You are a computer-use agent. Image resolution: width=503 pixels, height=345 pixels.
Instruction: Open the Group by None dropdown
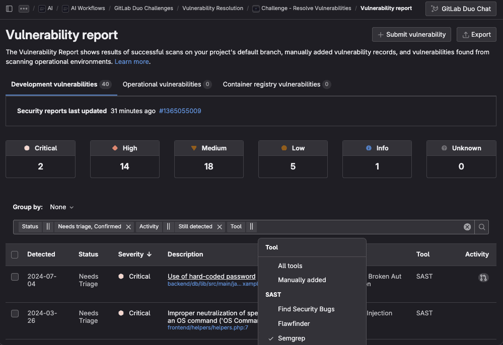pos(62,207)
